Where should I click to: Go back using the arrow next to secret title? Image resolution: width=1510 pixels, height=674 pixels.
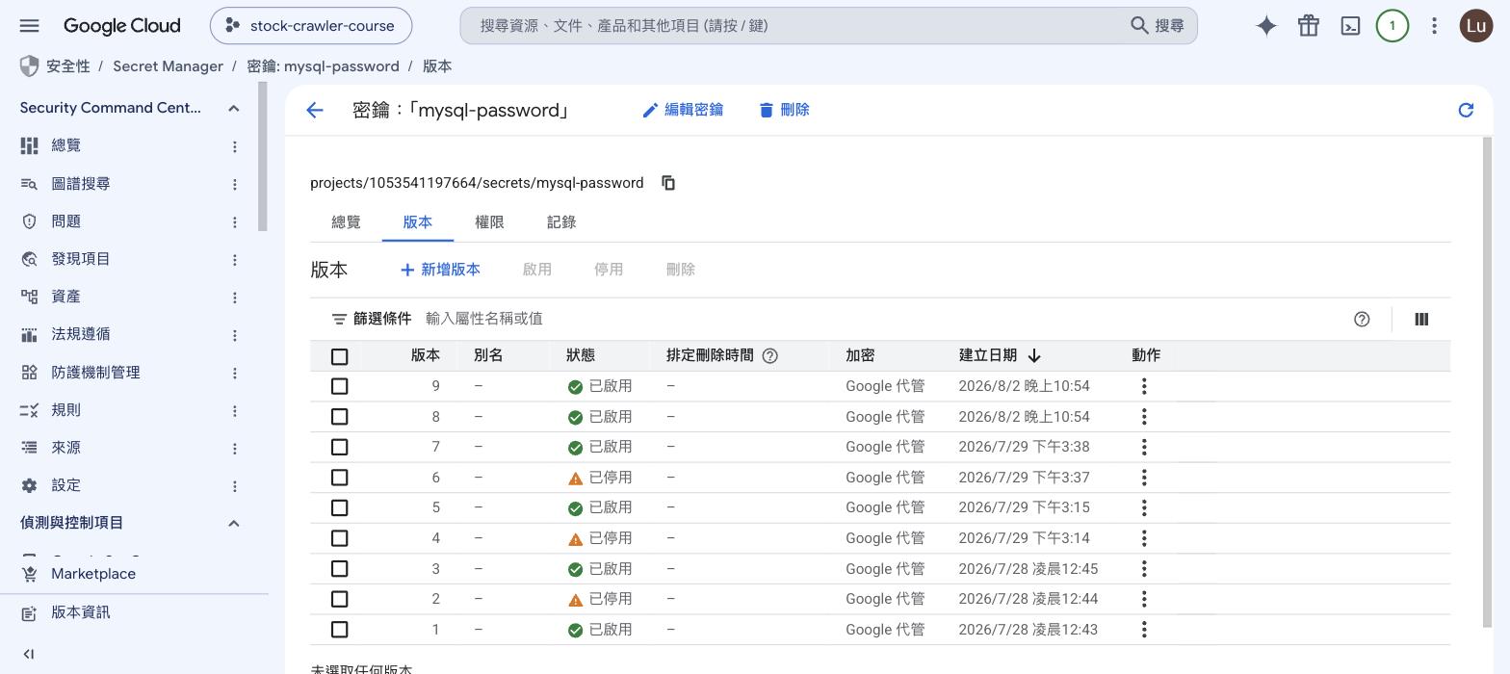(315, 110)
